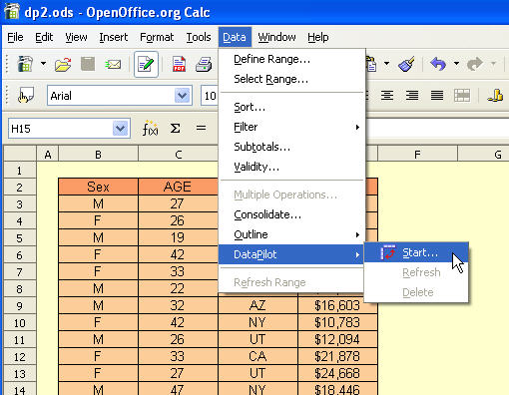Image resolution: width=509 pixels, height=395 pixels.
Task: Click the Save document icon
Action: (88, 64)
